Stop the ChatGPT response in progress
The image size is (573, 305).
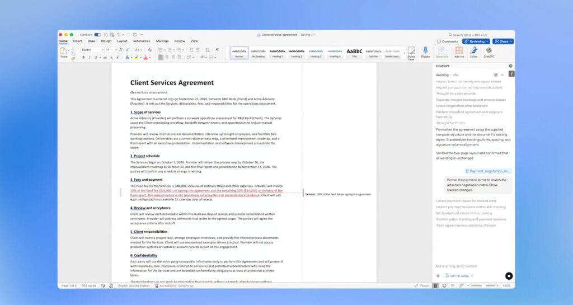(509, 276)
